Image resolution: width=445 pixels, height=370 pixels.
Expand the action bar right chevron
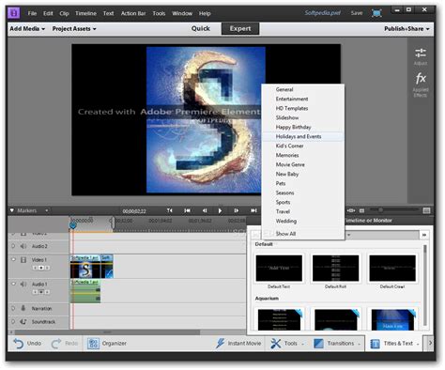(x=430, y=343)
